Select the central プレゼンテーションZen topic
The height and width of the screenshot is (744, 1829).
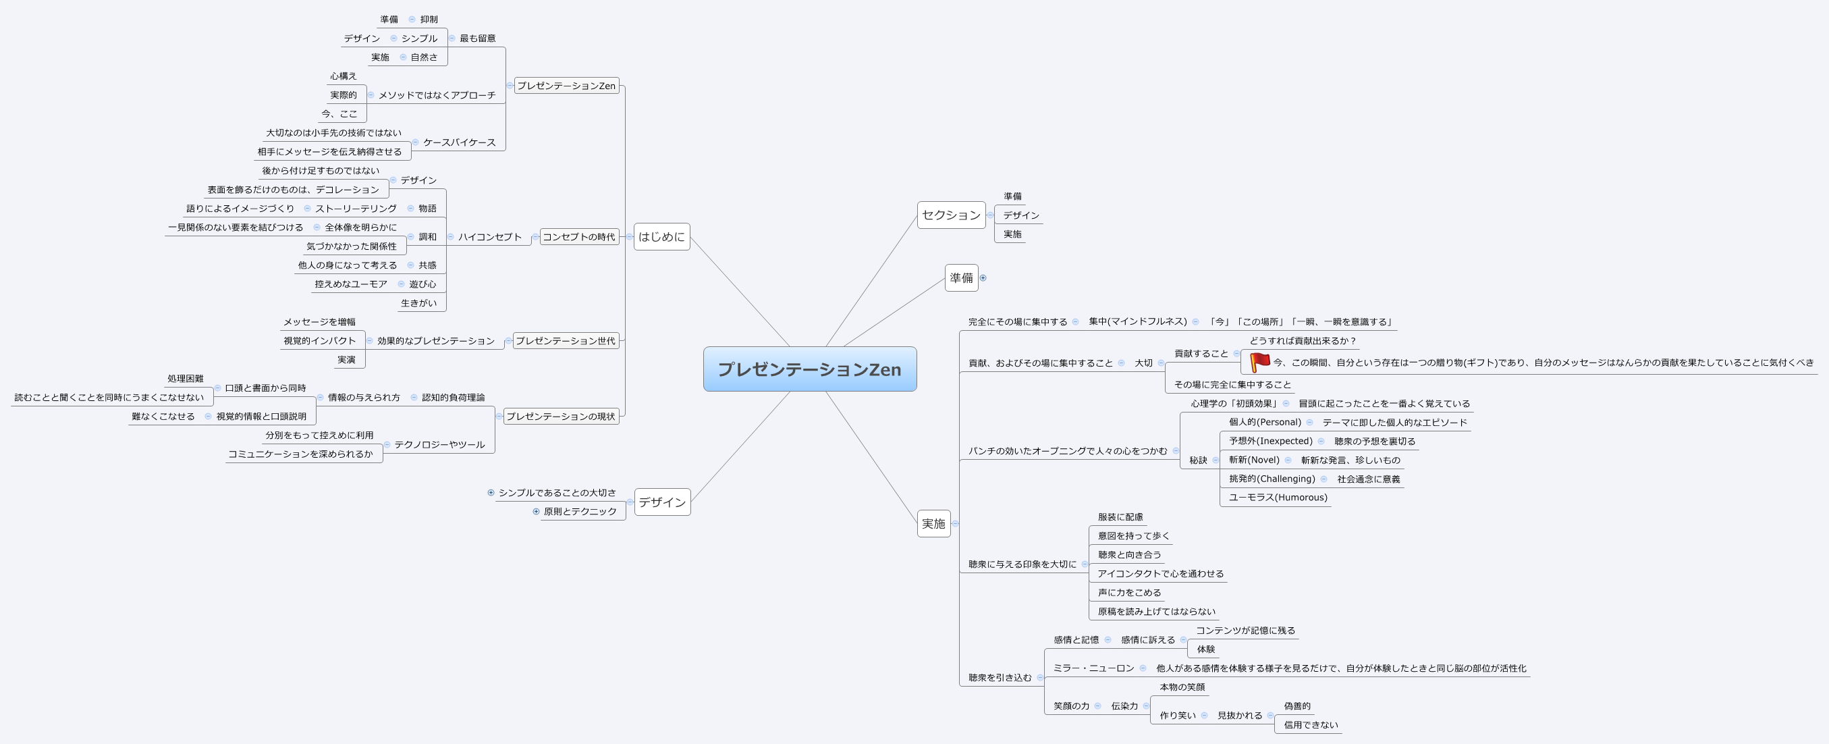pyautogui.click(x=810, y=369)
